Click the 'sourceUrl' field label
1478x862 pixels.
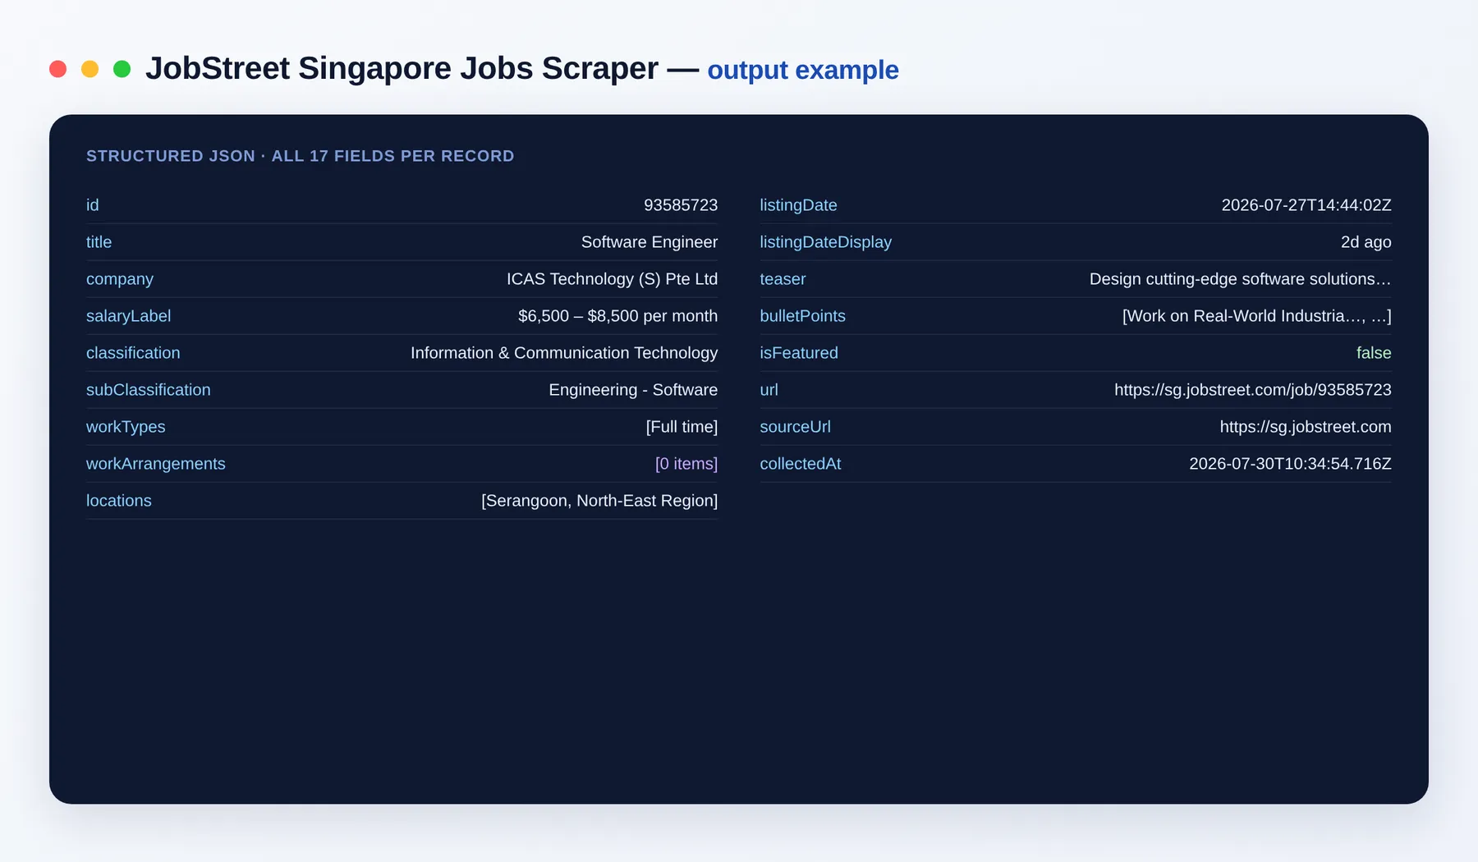795,427
